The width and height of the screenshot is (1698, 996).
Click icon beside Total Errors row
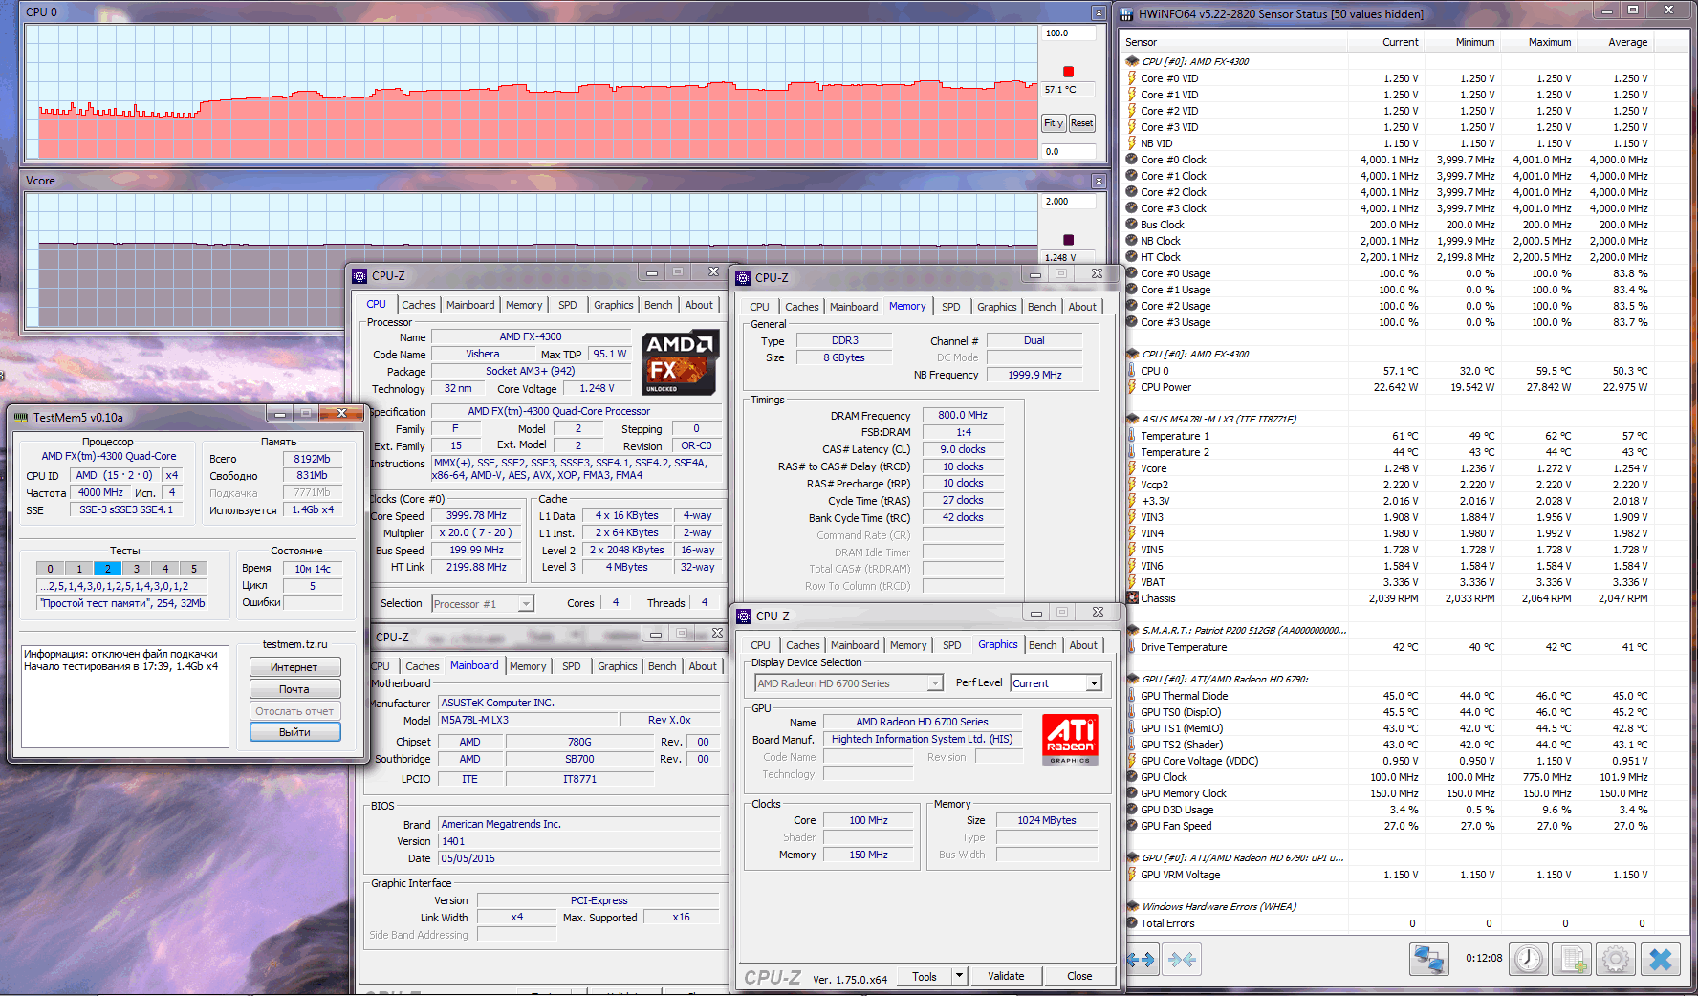pyautogui.click(x=1132, y=923)
